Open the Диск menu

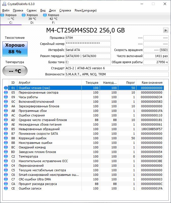(52, 10)
